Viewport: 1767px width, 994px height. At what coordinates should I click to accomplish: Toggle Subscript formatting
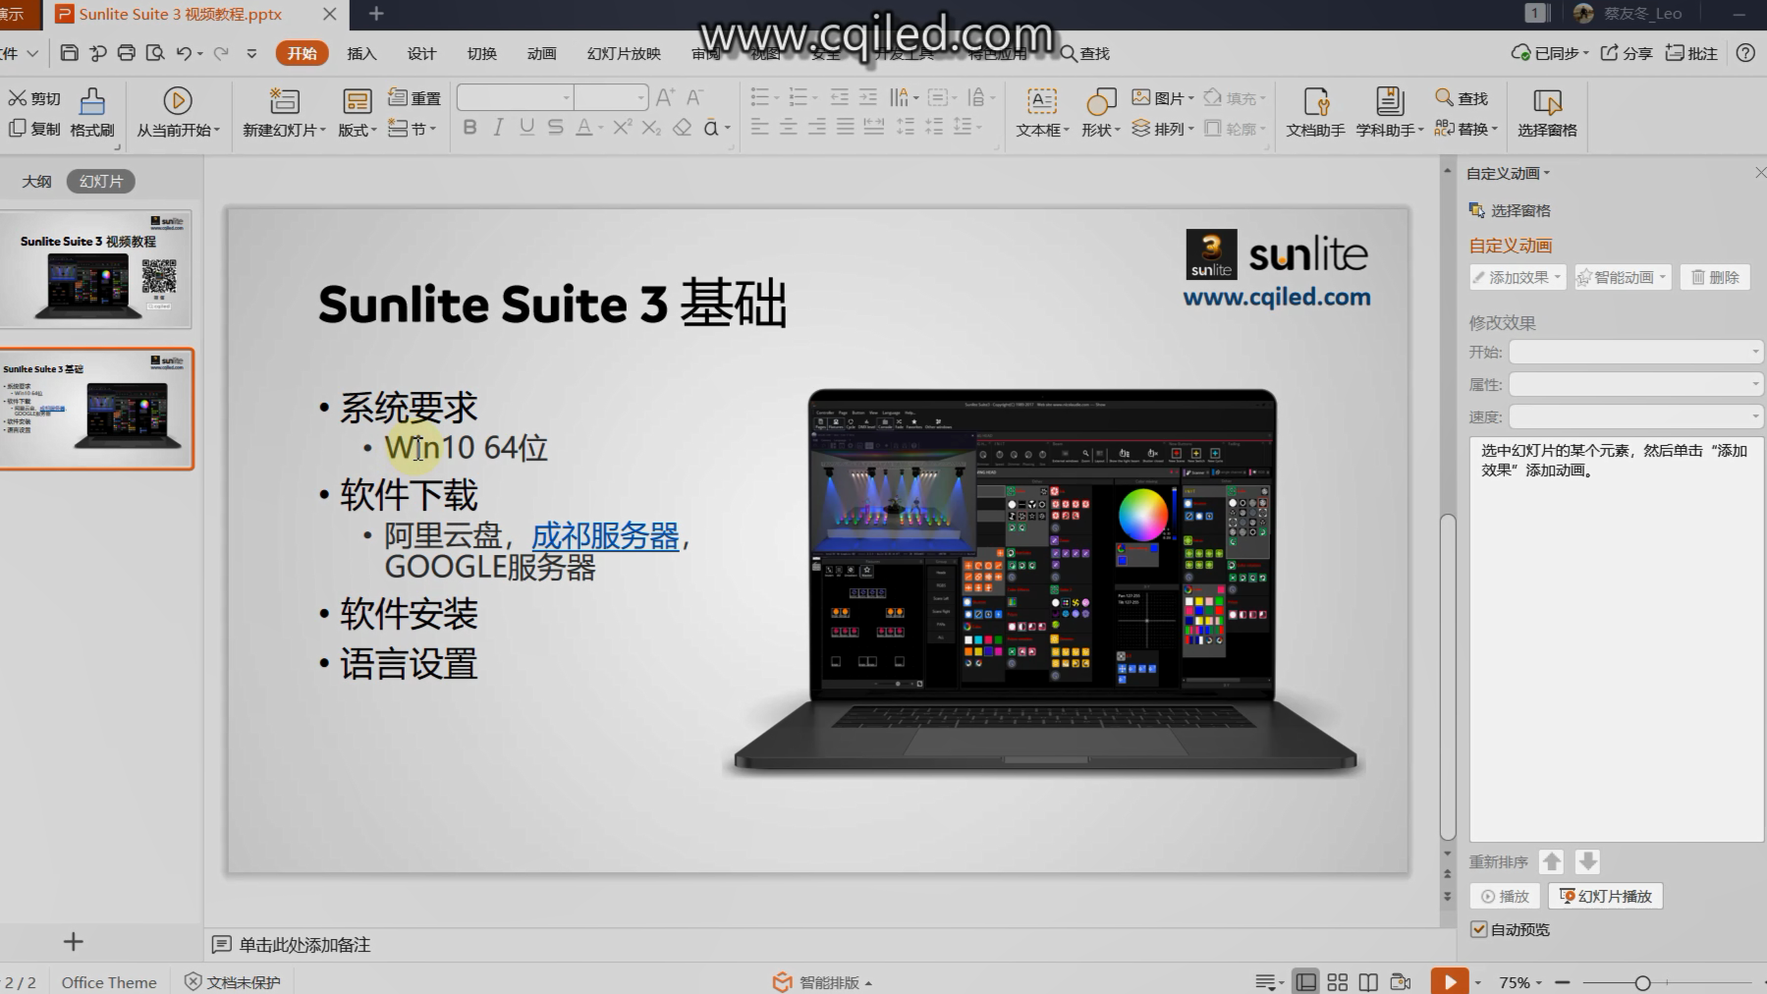click(x=651, y=128)
